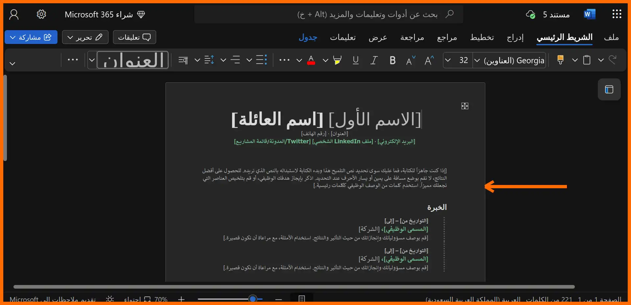Zoom out with the minus button
The width and height of the screenshot is (631, 305).
[279, 299]
